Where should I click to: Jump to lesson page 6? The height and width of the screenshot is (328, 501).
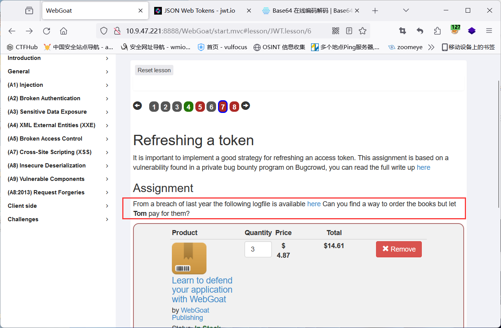pos(211,107)
